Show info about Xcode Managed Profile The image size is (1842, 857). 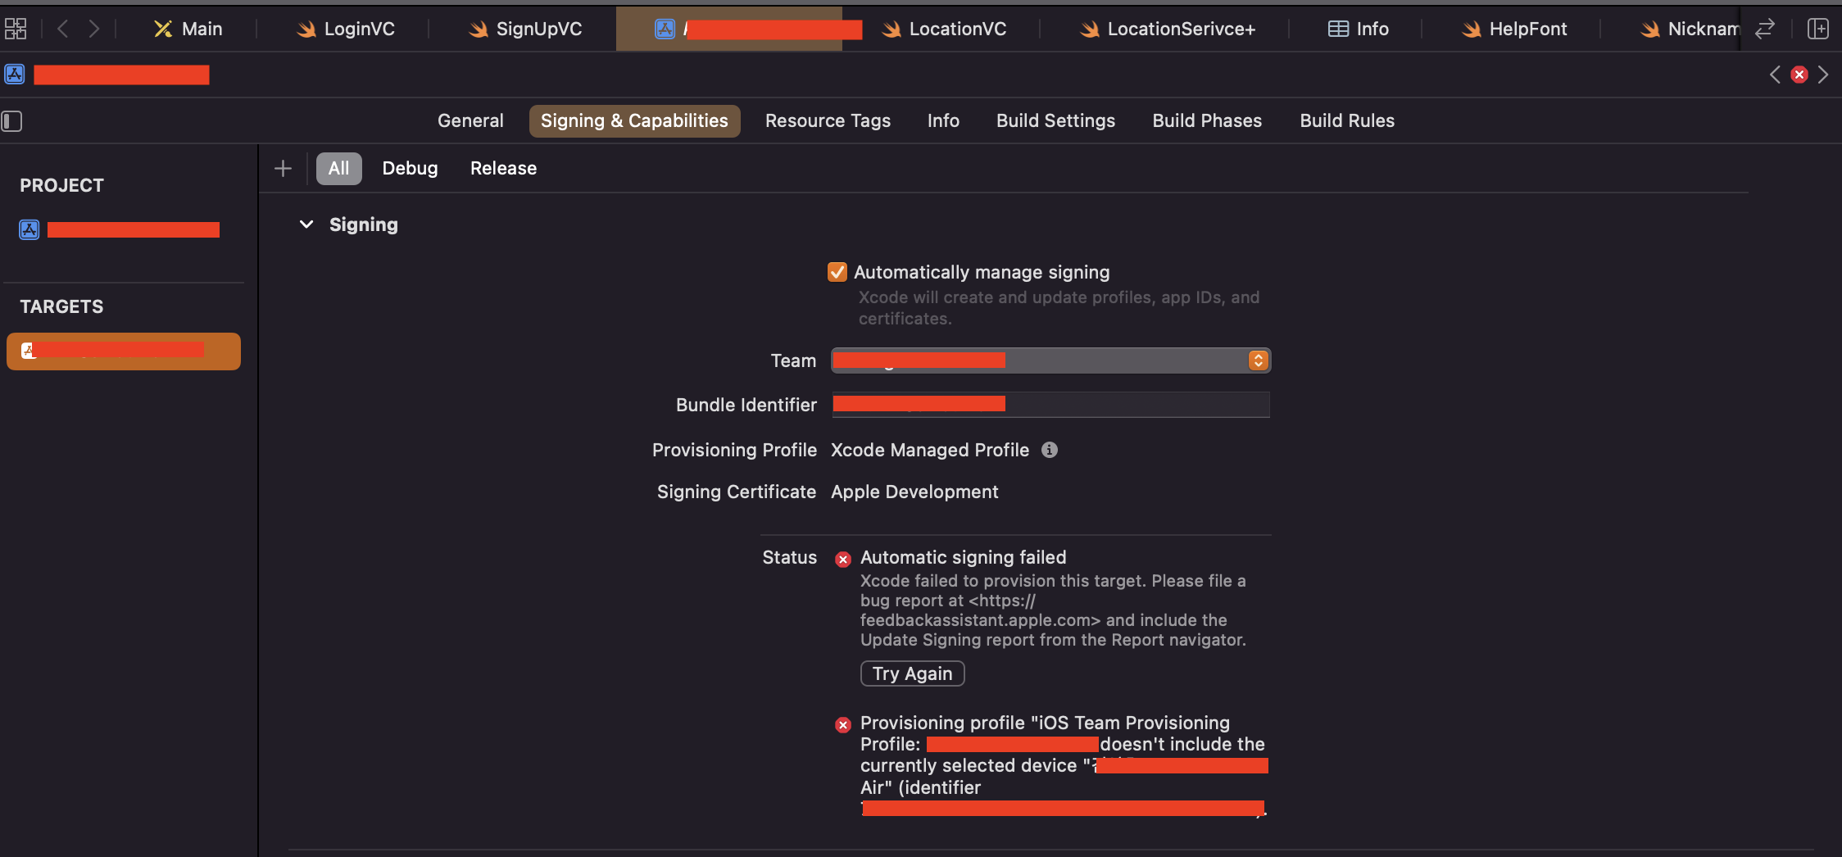click(1050, 450)
